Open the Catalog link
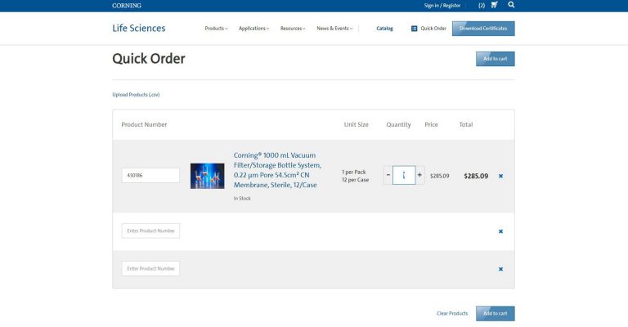 tap(384, 29)
